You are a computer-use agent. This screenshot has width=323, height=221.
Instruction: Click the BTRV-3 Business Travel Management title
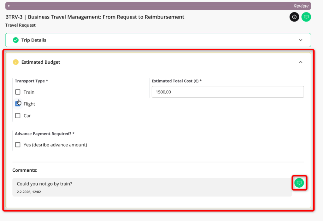coord(95,17)
